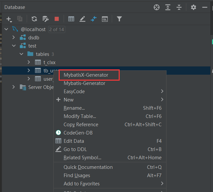Click the red Stop/Deactivate icon

57,19
